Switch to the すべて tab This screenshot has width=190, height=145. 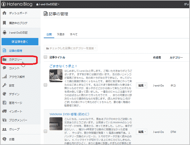[x=73, y=35]
